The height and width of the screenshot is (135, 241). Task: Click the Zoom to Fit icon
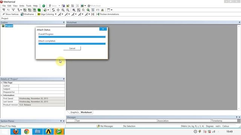pos(74,10)
